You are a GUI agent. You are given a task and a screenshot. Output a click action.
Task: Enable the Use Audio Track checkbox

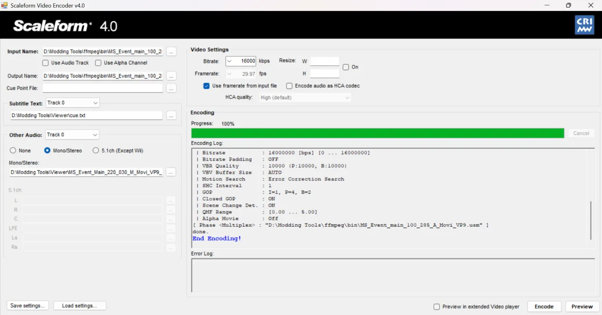point(45,63)
